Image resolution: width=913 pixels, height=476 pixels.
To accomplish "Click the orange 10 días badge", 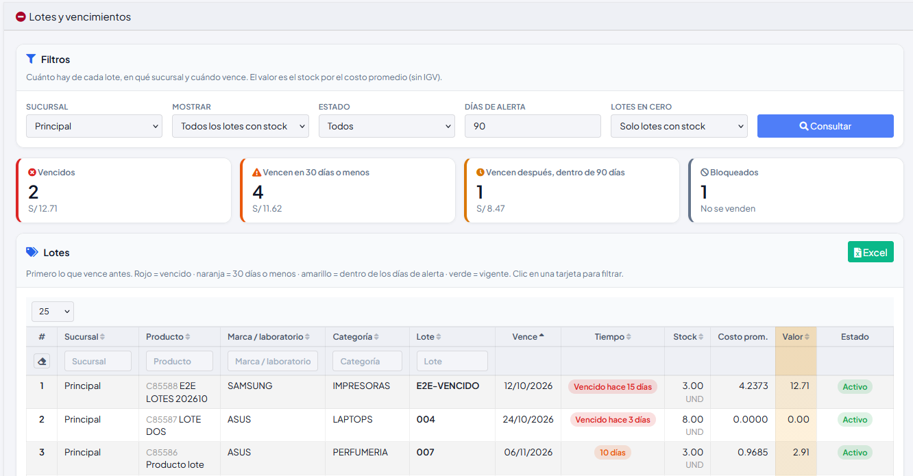I will (613, 453).
